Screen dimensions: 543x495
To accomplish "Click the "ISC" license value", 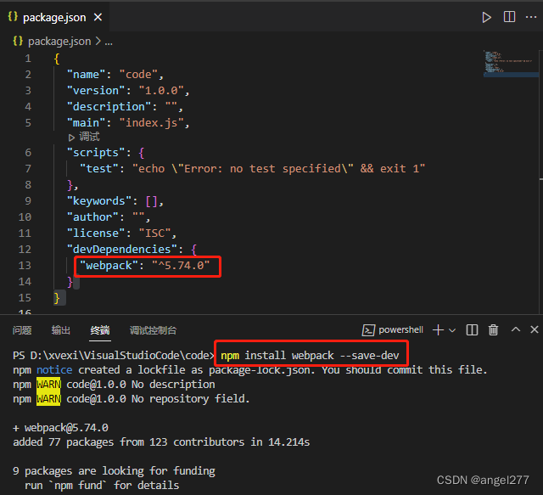I will pos(154,233).
